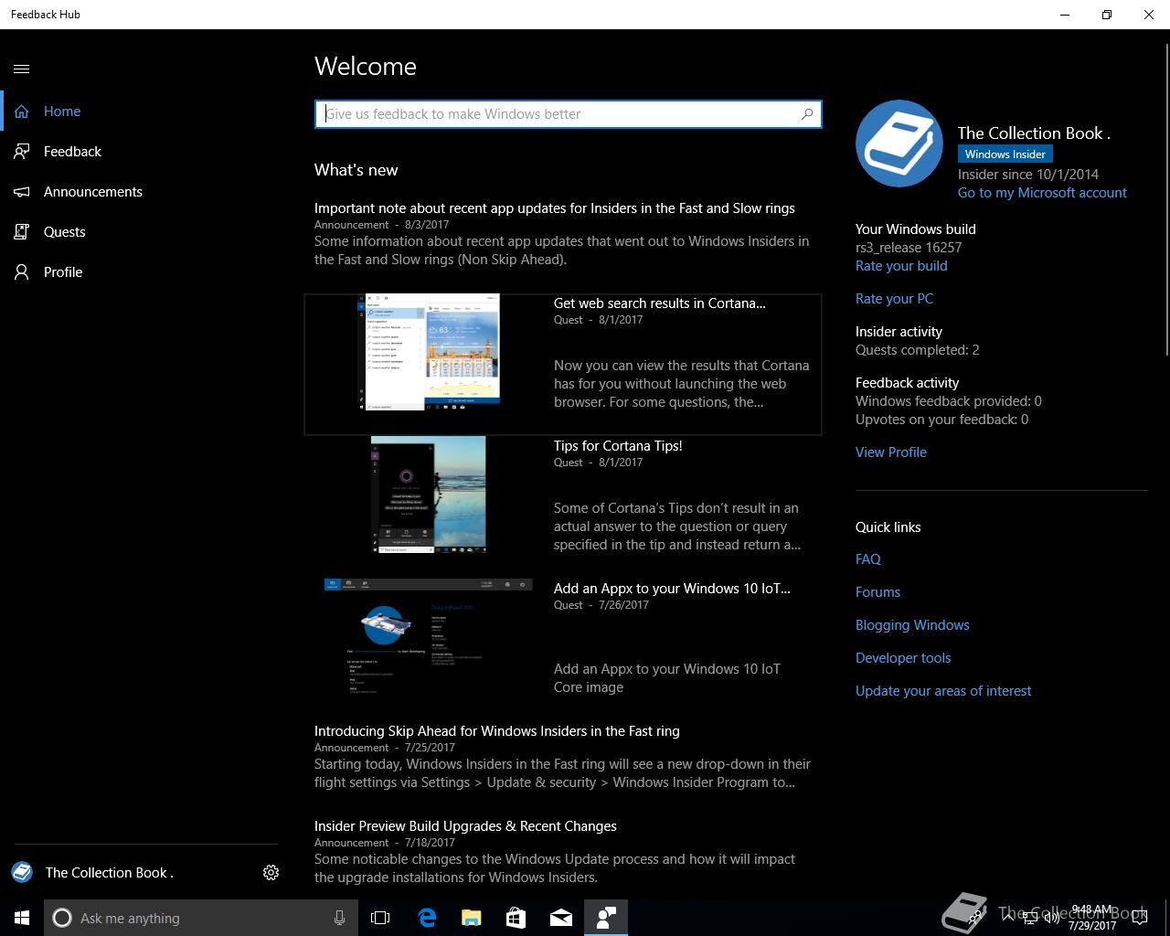Open 'Go to my Microsoft account' link
Screen dimensions: 1170x936
(1042, 193)
